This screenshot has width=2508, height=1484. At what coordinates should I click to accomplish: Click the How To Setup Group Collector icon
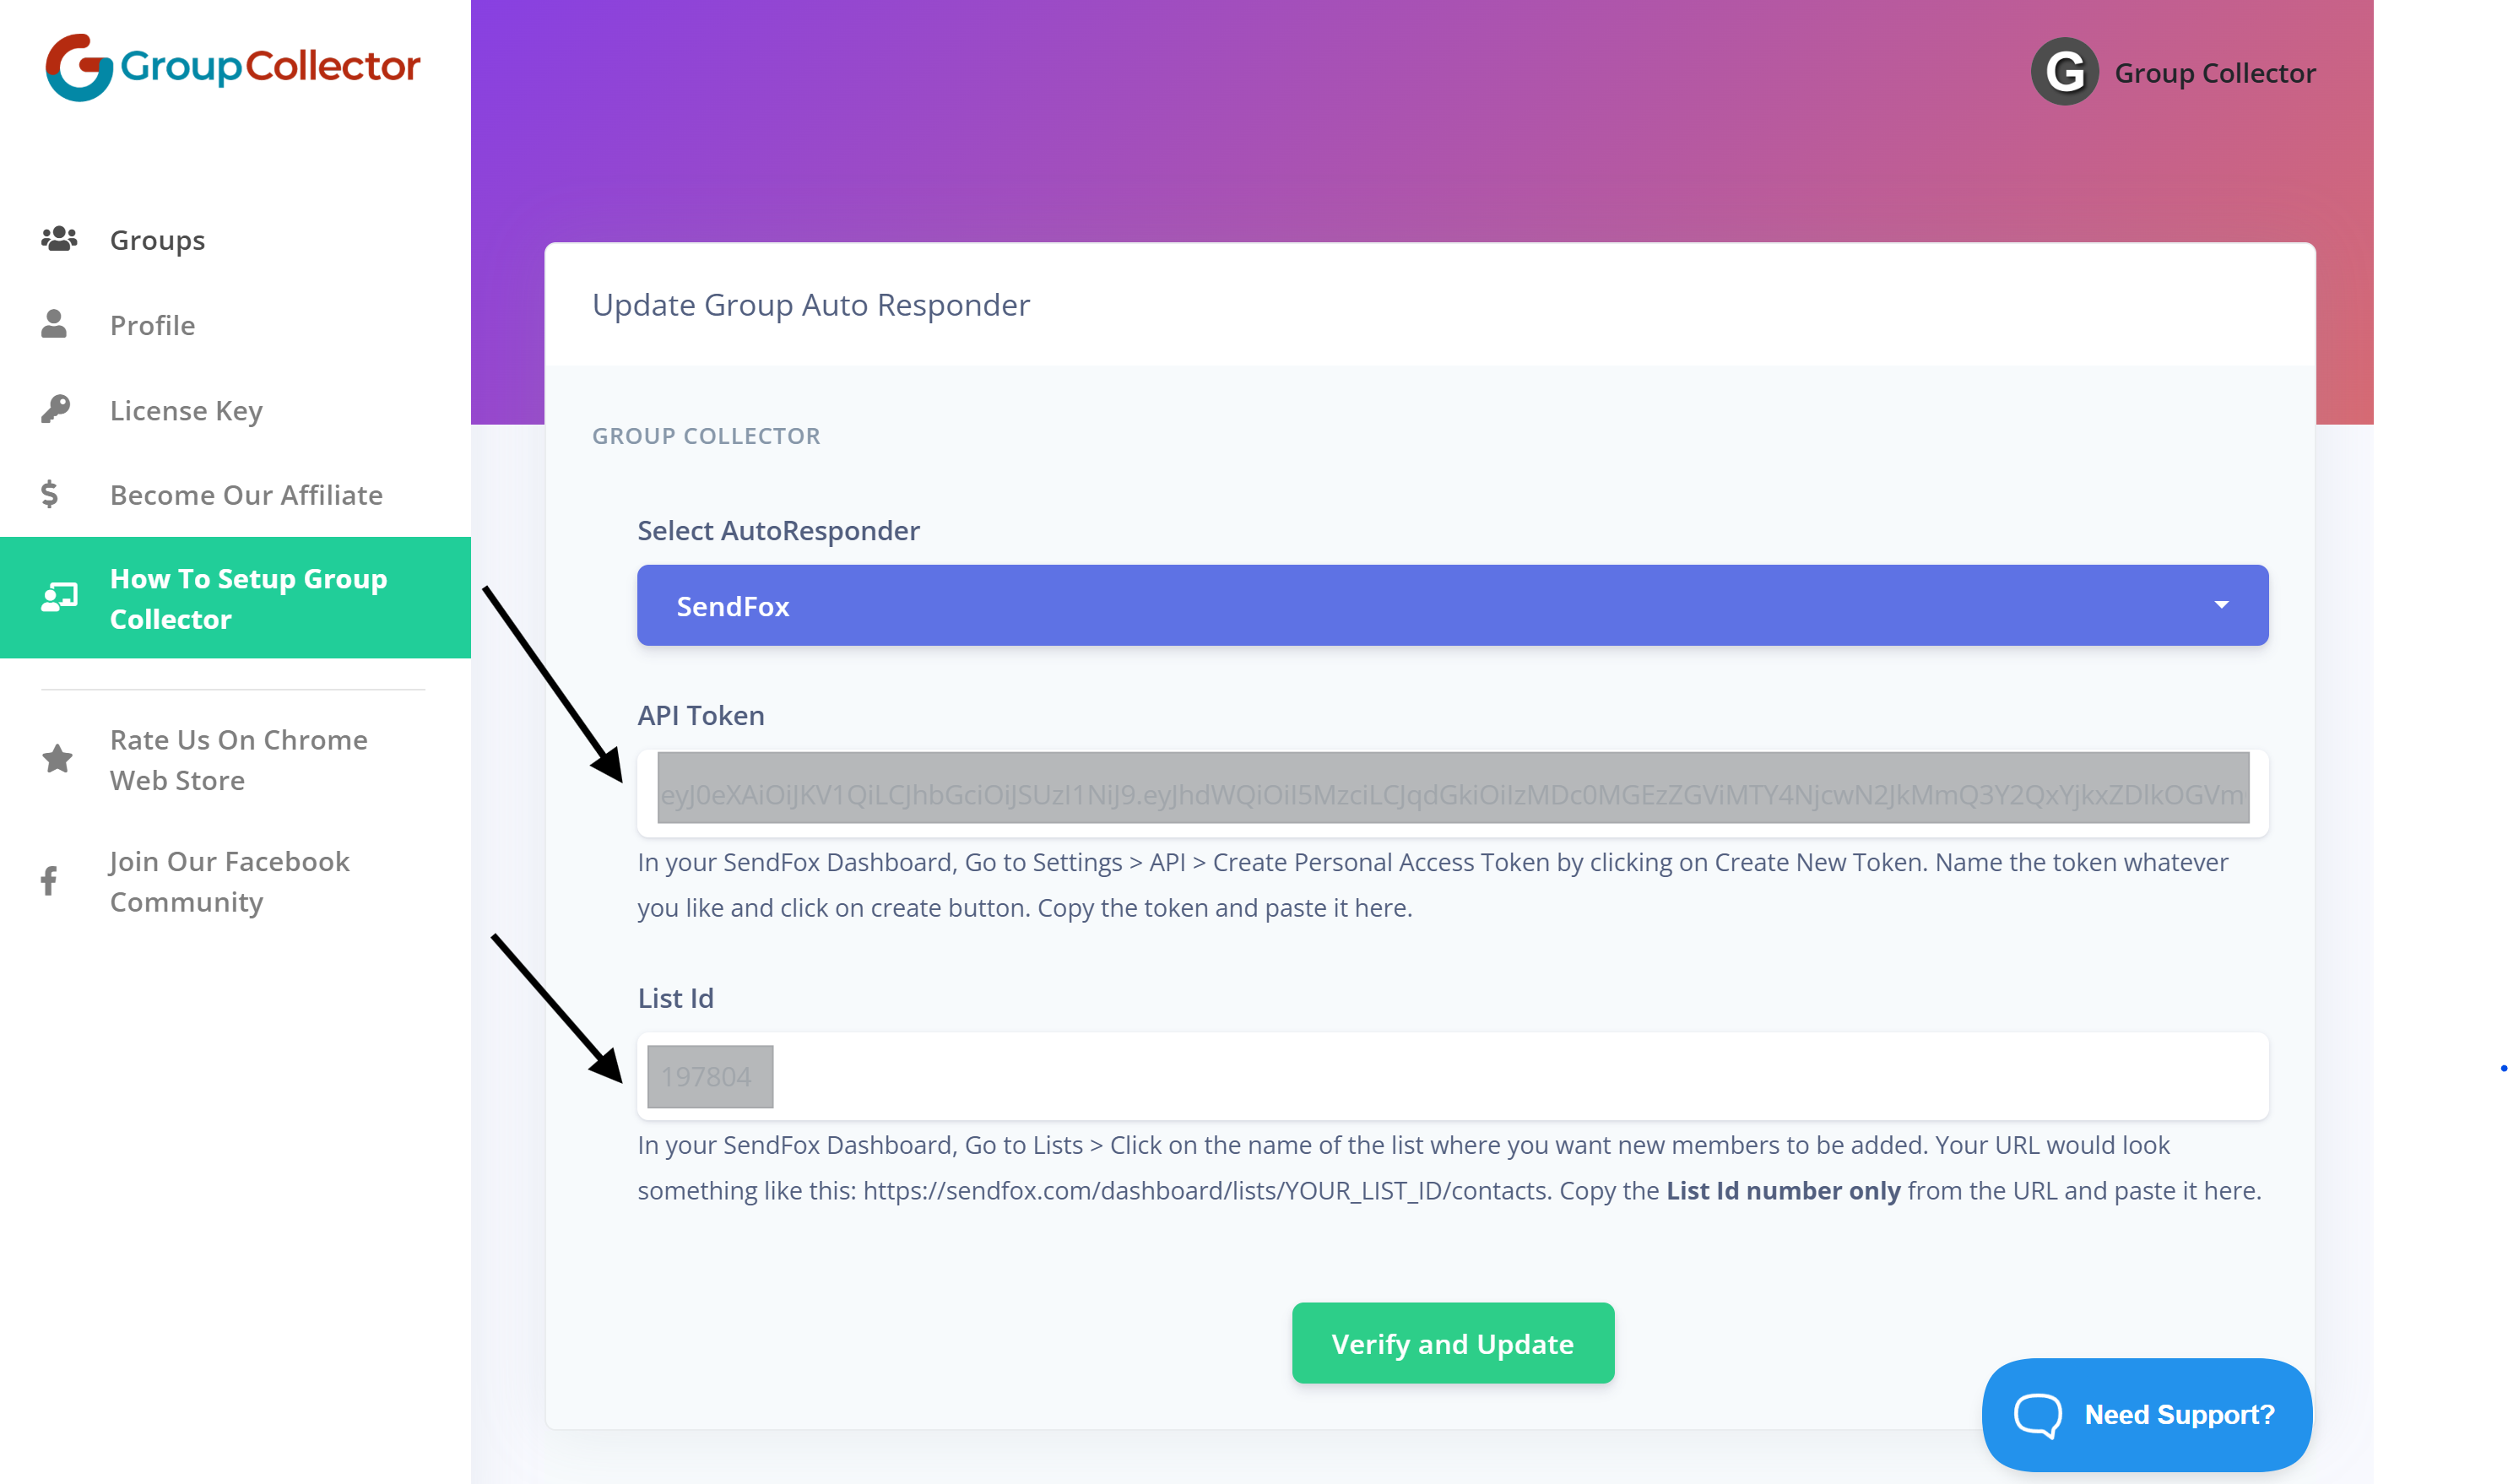coord(57,597)
